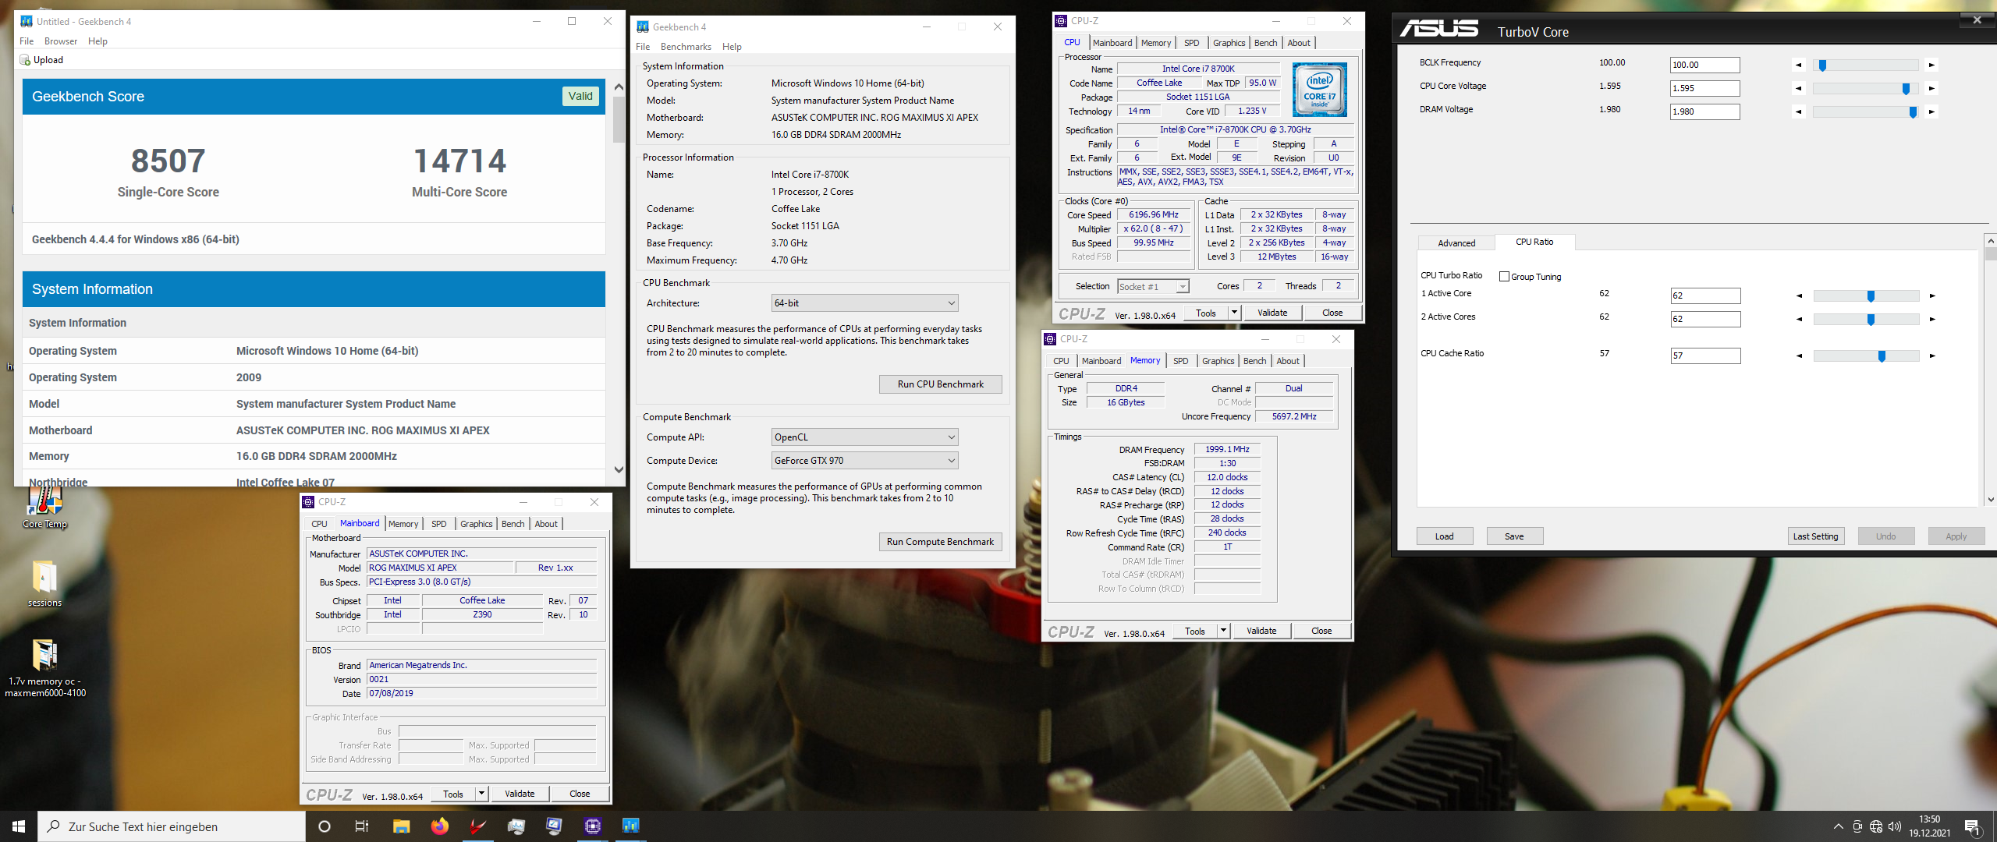The width and height of the screenshot is (1997, 842).
Task: Open Bench tab in CPU-Z Mainboard window
Action: [x=513, y=524]
